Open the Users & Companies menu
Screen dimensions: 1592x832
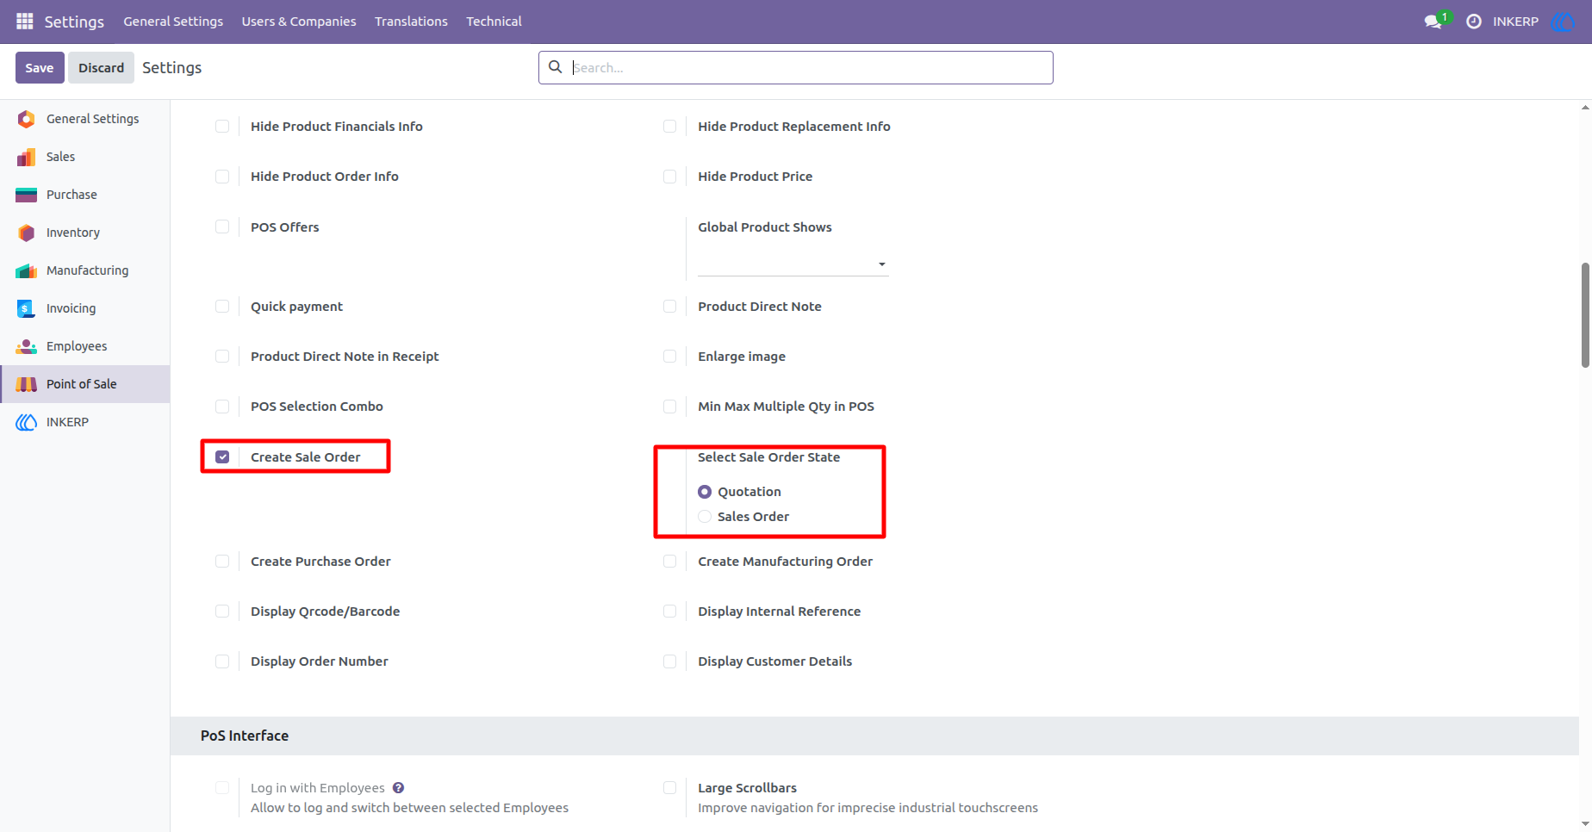coord(299,22)
